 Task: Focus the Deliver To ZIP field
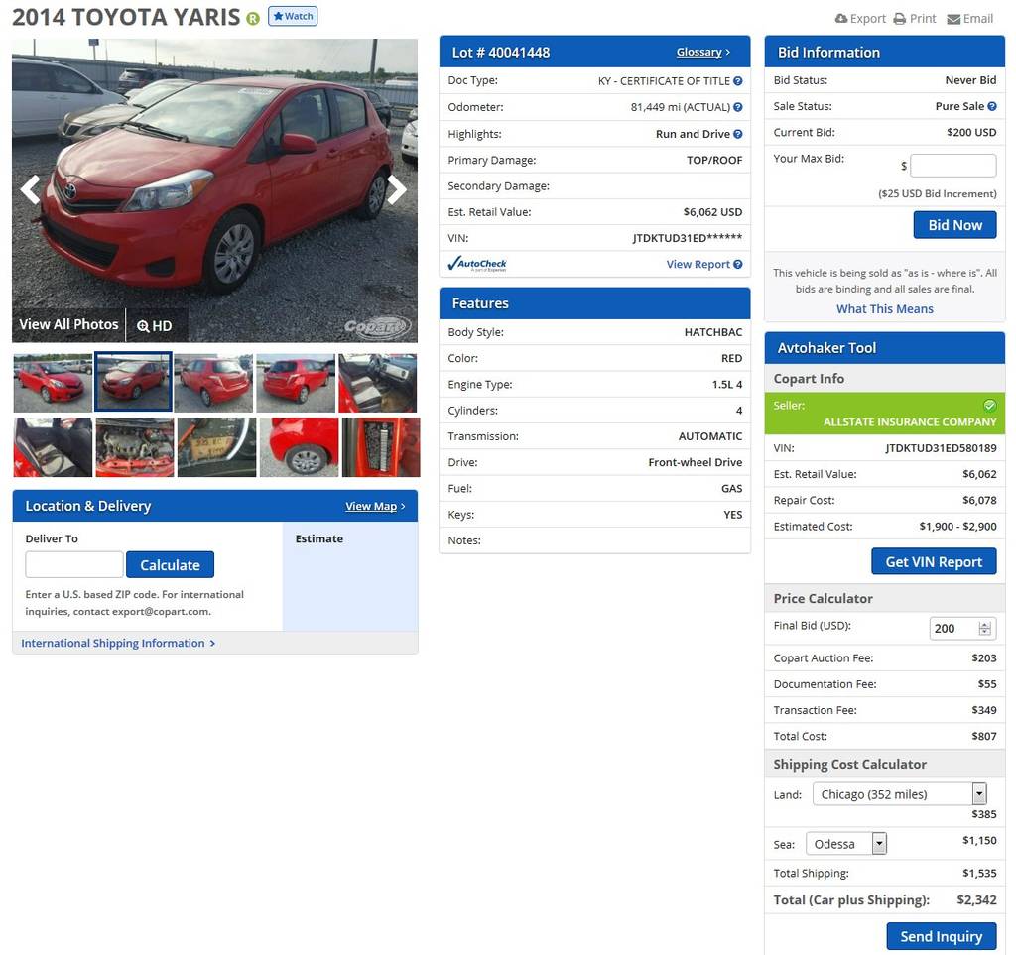click(x=74, y=564)
